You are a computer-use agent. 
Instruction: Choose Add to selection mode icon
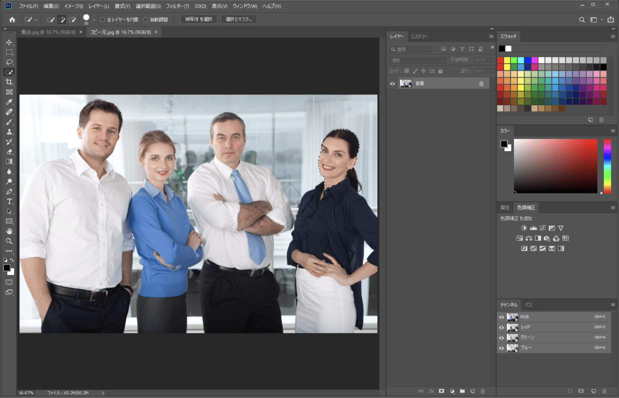[61, 20]
